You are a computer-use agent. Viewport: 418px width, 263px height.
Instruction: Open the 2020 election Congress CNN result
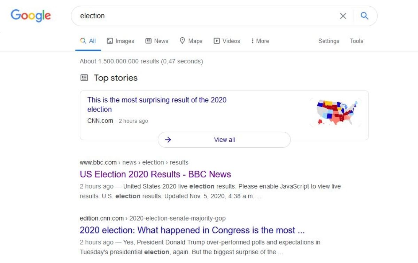(192, 230)
